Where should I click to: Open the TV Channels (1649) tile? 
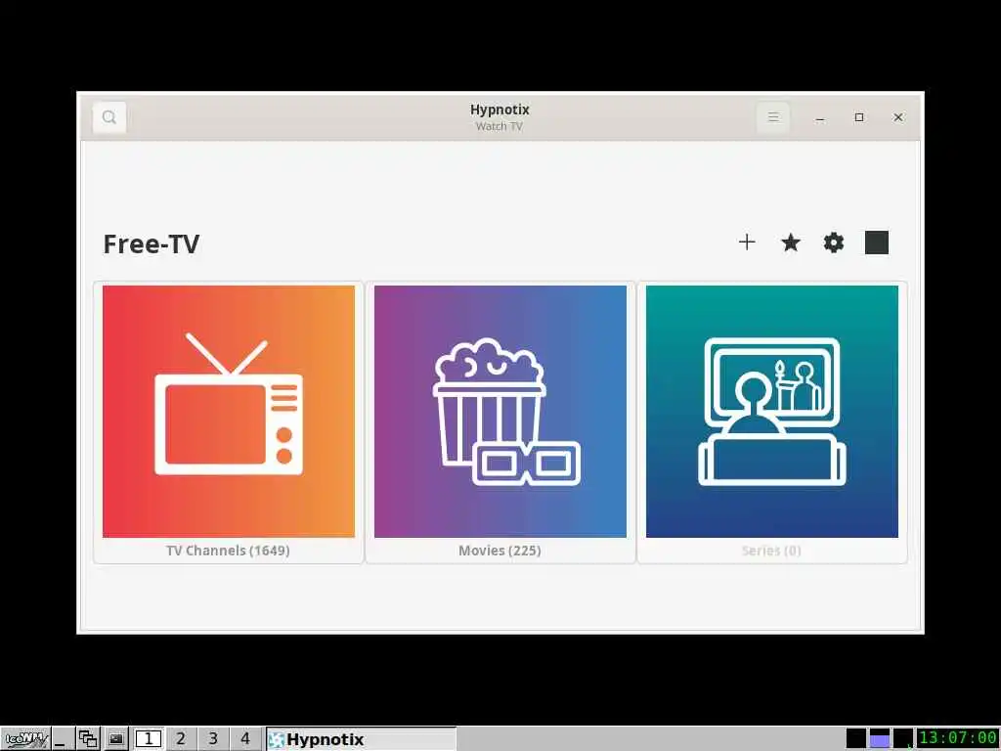(x=229, y=422)
